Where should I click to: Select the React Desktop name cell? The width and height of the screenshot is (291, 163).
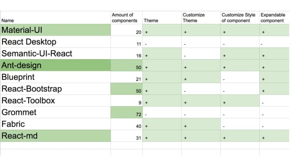(55, 42)
